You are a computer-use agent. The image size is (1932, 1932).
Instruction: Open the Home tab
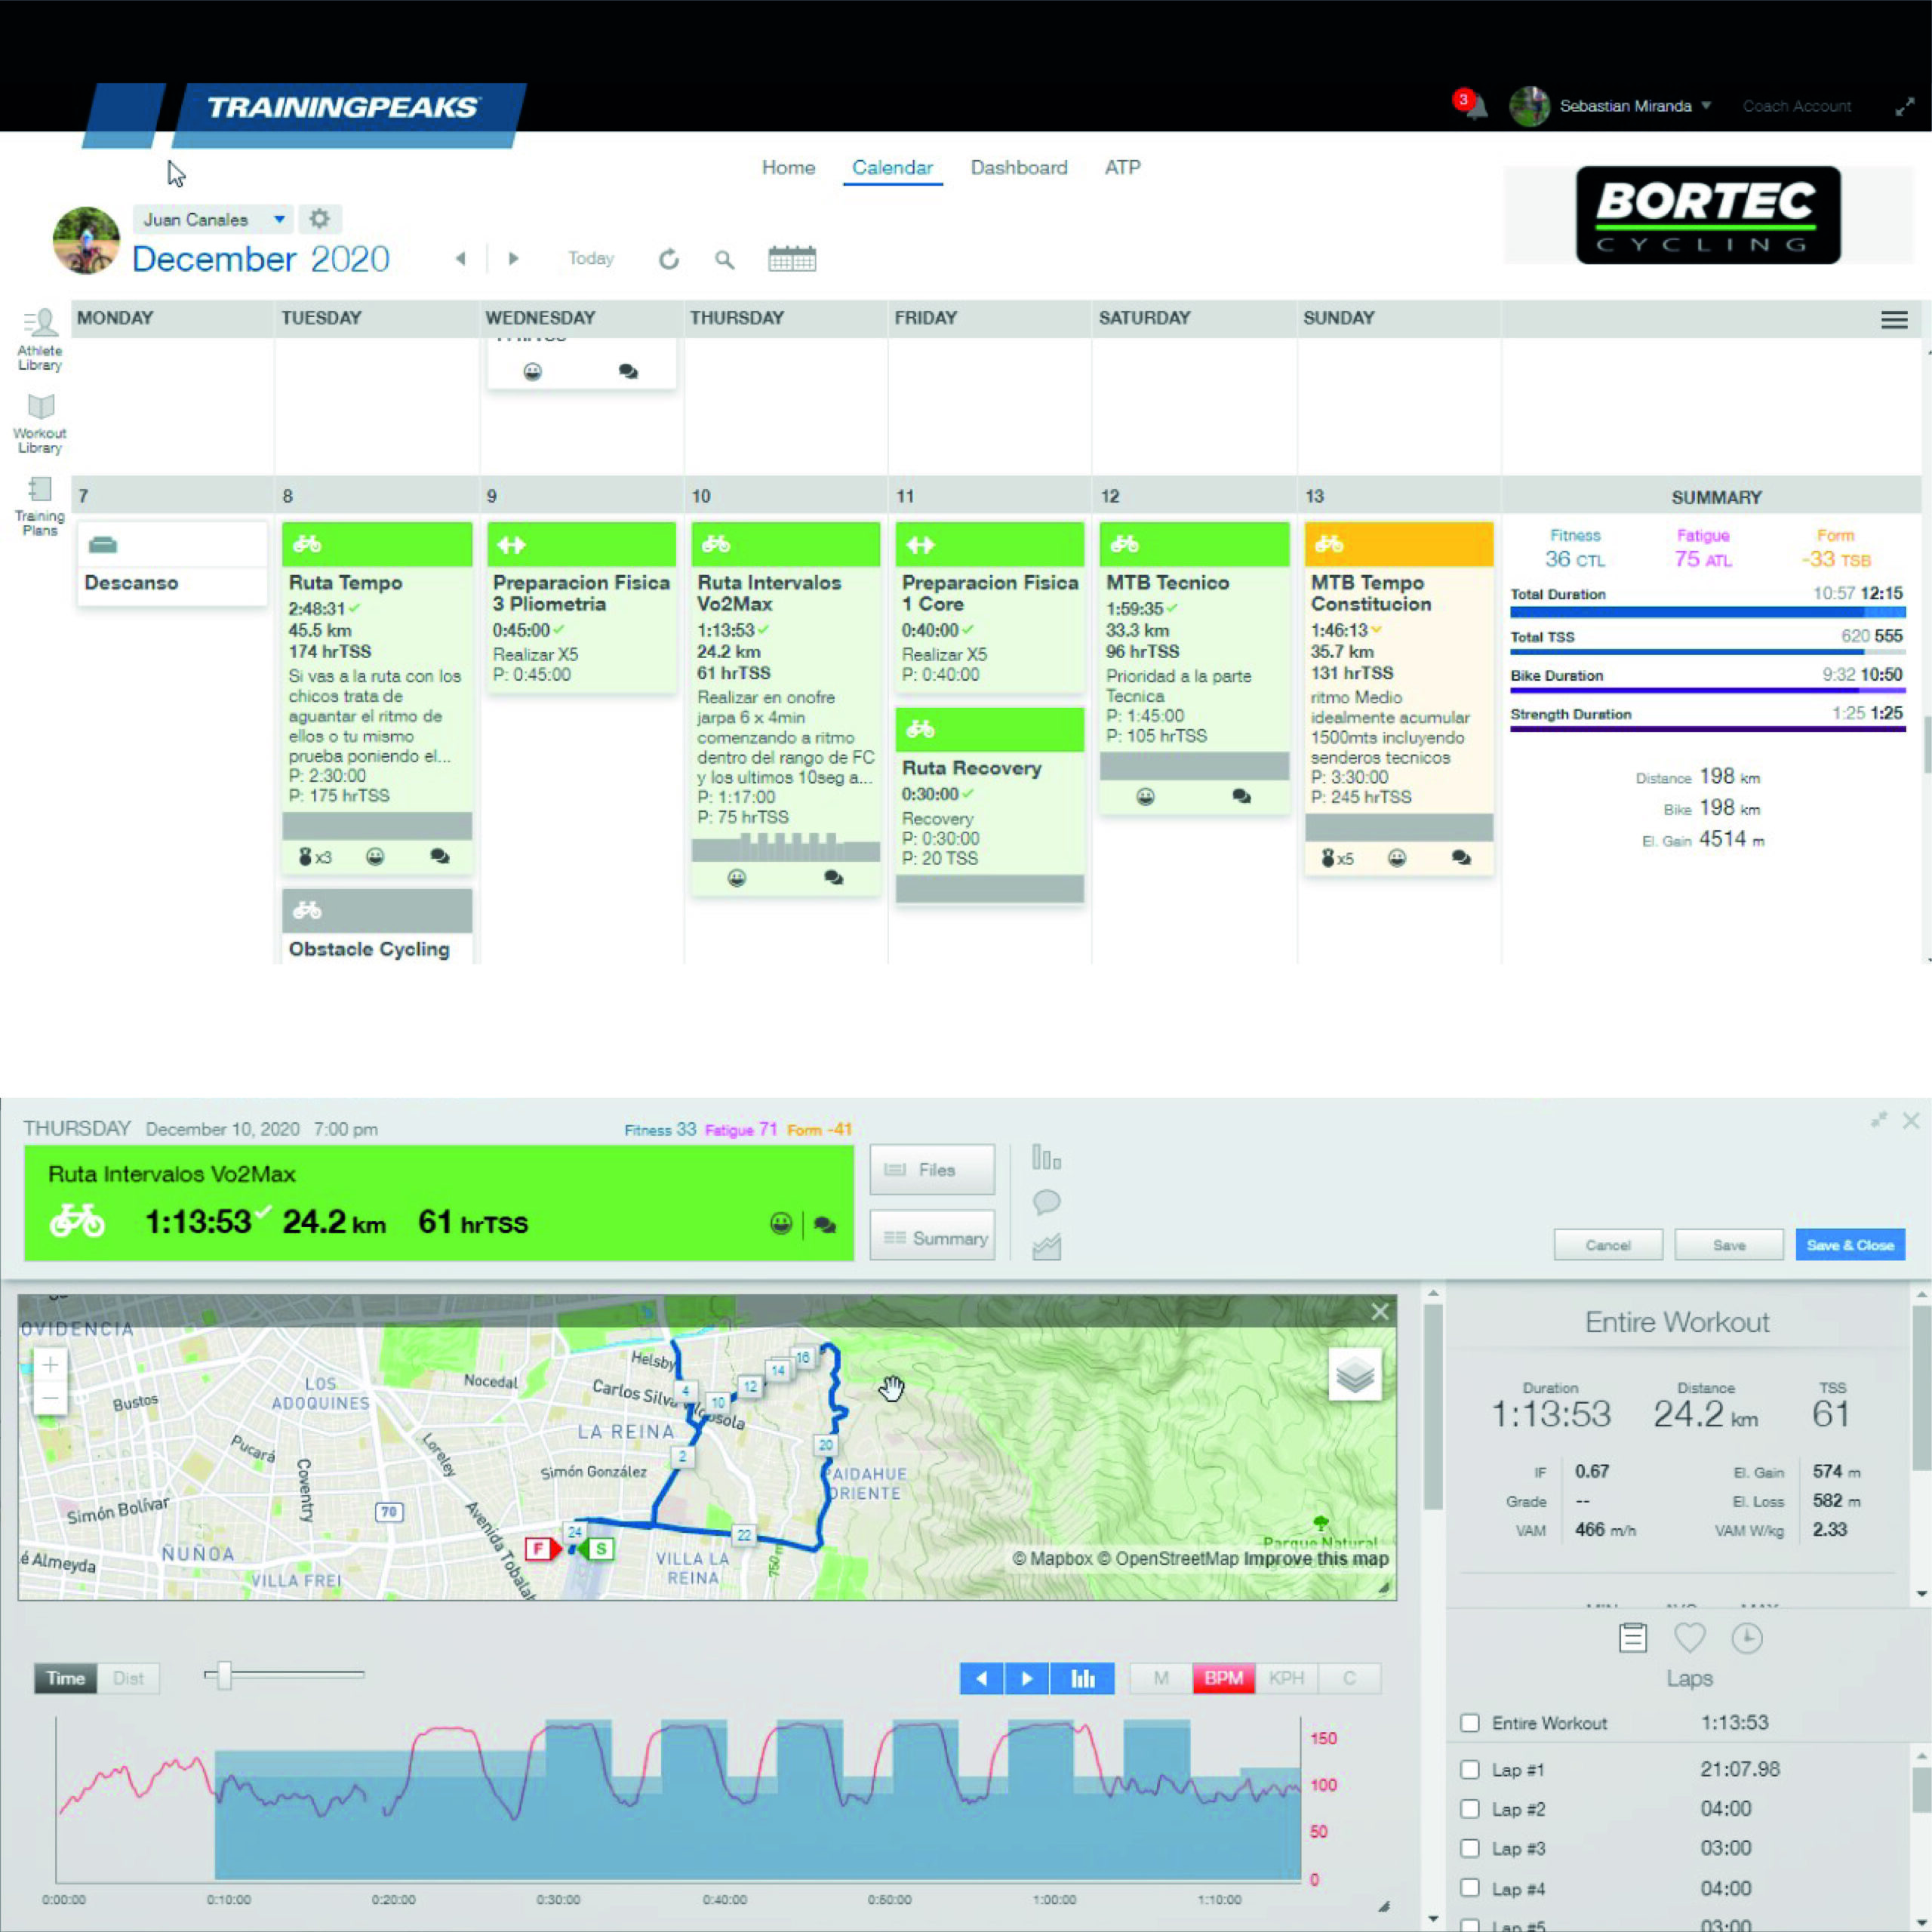pyautogui.click(x=788, y=168)
